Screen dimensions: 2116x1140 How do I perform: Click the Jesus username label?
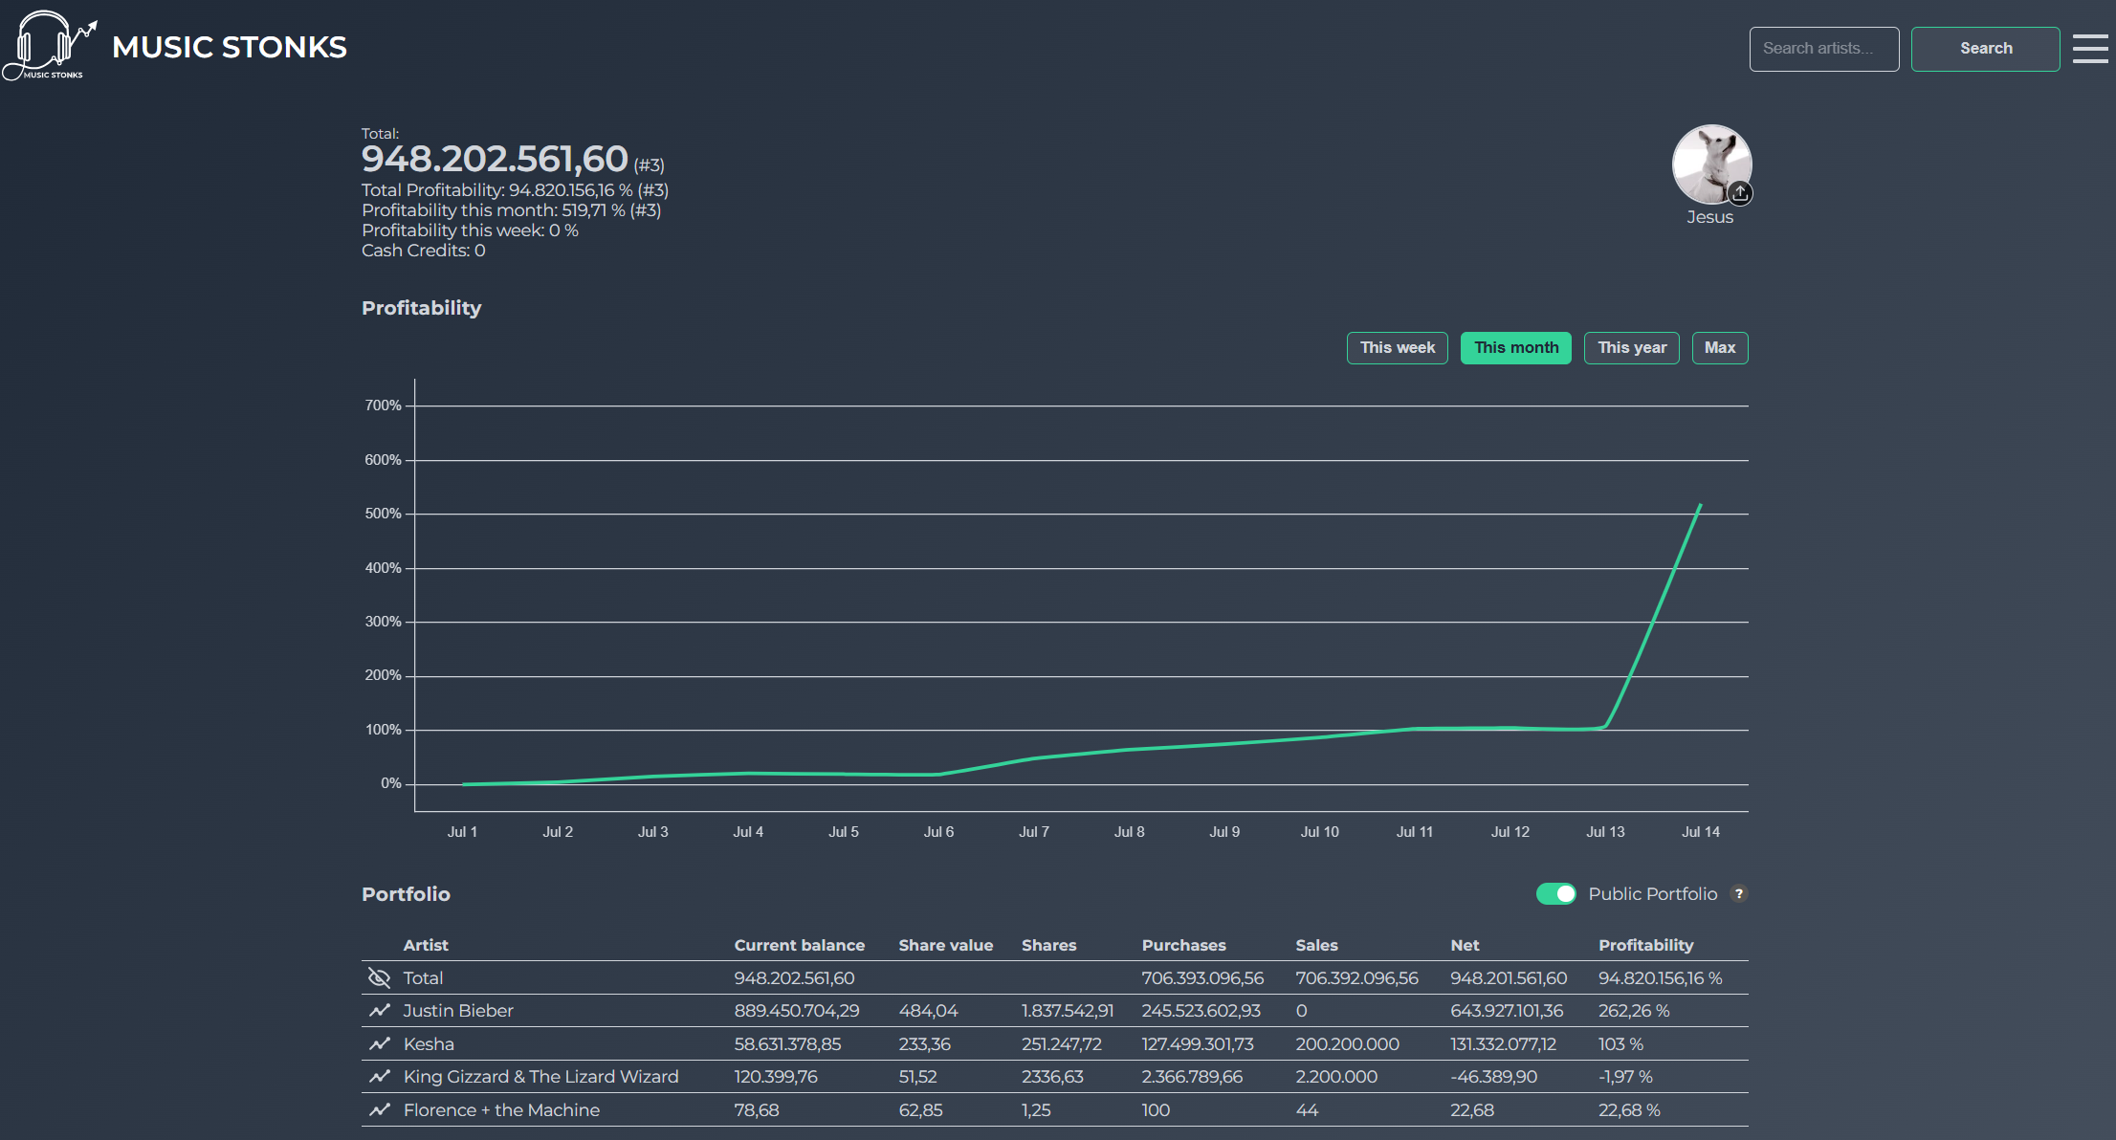click(1710, 217)
